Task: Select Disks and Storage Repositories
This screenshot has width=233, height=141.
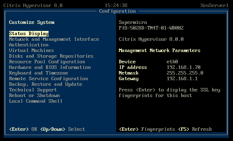Action: (x=51, y=56)
